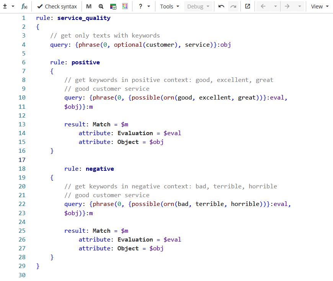Select the M macro icon
333x281 pixels.
coord(89,7)
